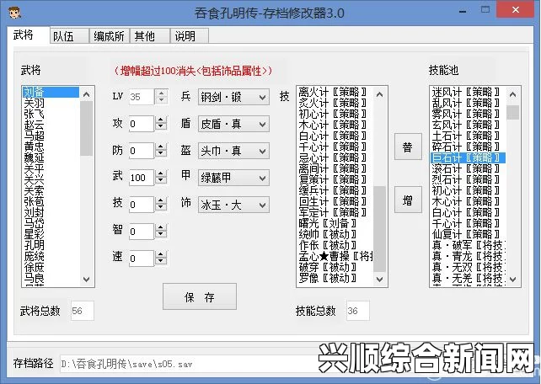Click the 攻 attack input field
This screenshot has width=541, height=384.
pos(142,124)
